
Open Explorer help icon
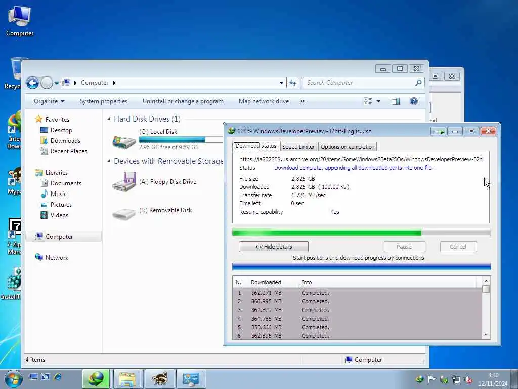pos(414,101)
